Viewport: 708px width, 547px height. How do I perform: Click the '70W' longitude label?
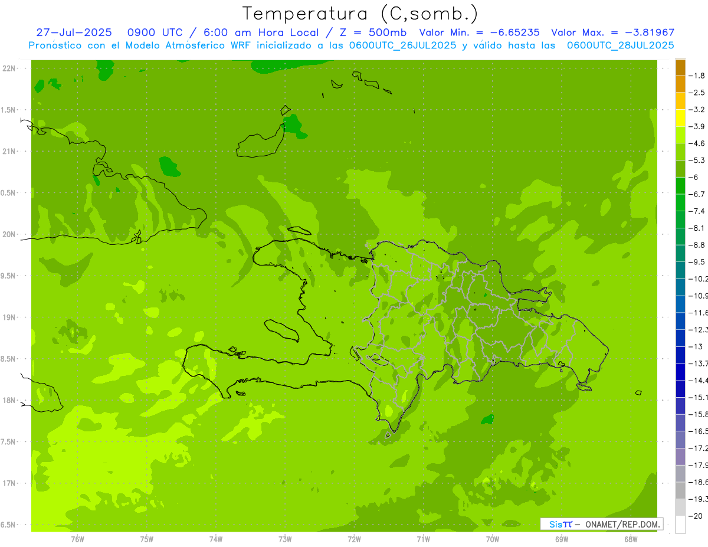pos(493,539)
